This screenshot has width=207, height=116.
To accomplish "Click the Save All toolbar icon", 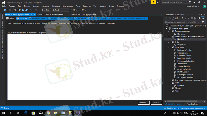I will 27,10.
